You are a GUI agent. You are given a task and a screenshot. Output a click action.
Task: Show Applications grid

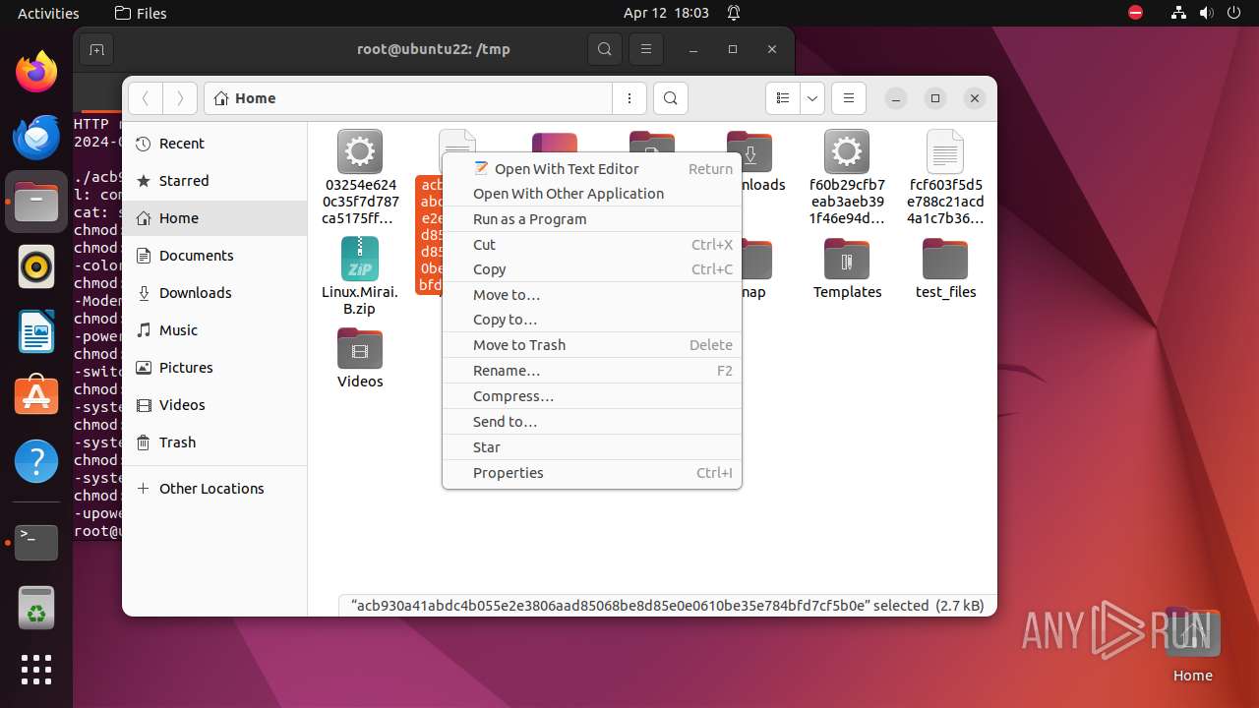pyautogui.click(x=36, y=670)
